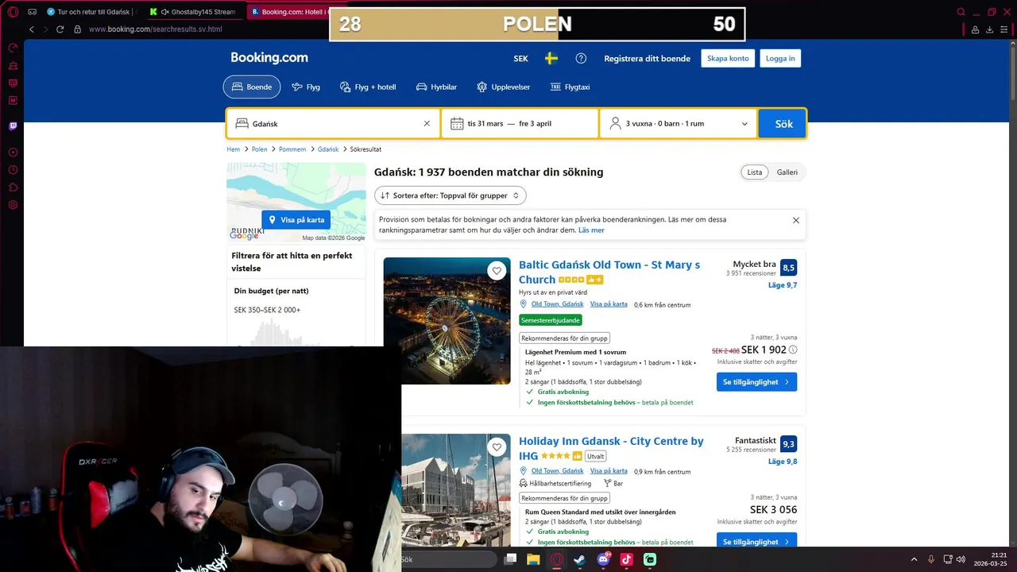Select the Flygtaxi tab
The image size is (1017, 572).
(570, 87)
